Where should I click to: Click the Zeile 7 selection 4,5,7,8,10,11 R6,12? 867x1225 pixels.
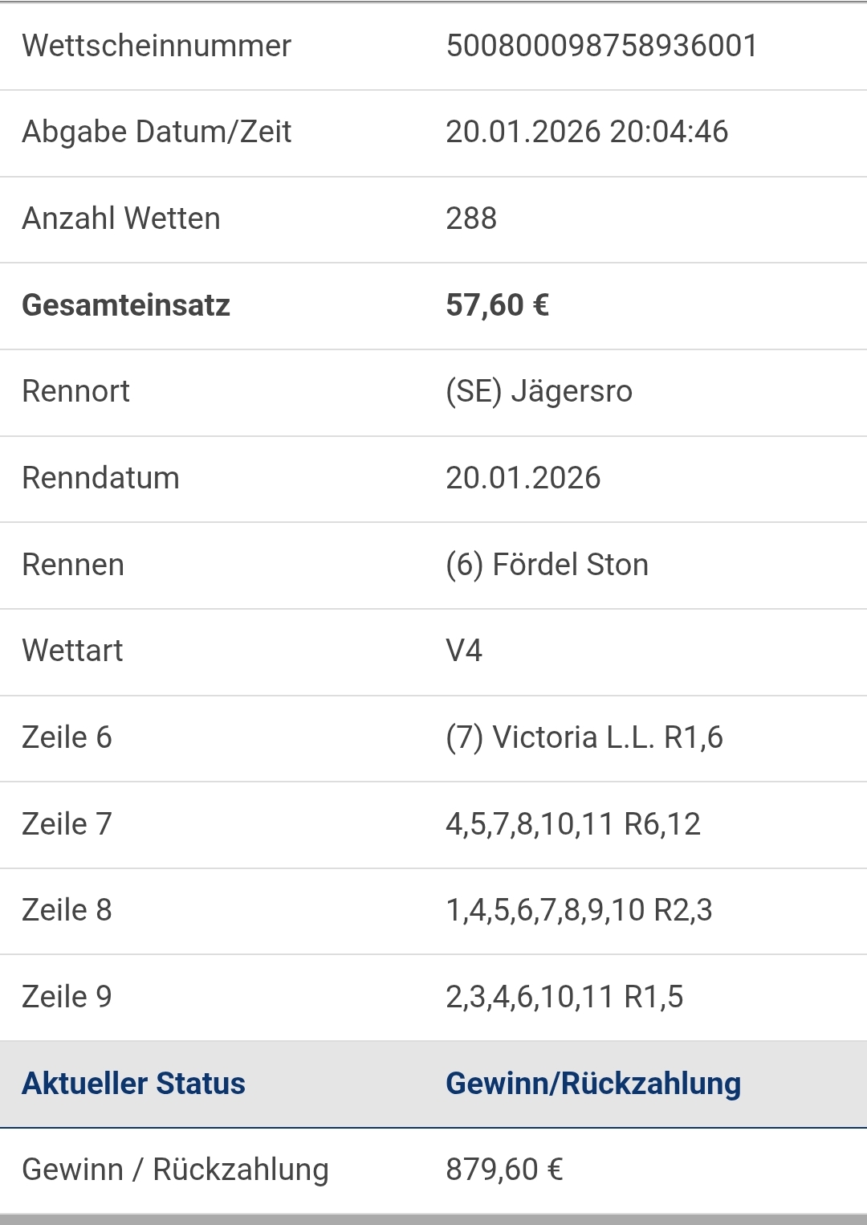click(x=573, y=824)
